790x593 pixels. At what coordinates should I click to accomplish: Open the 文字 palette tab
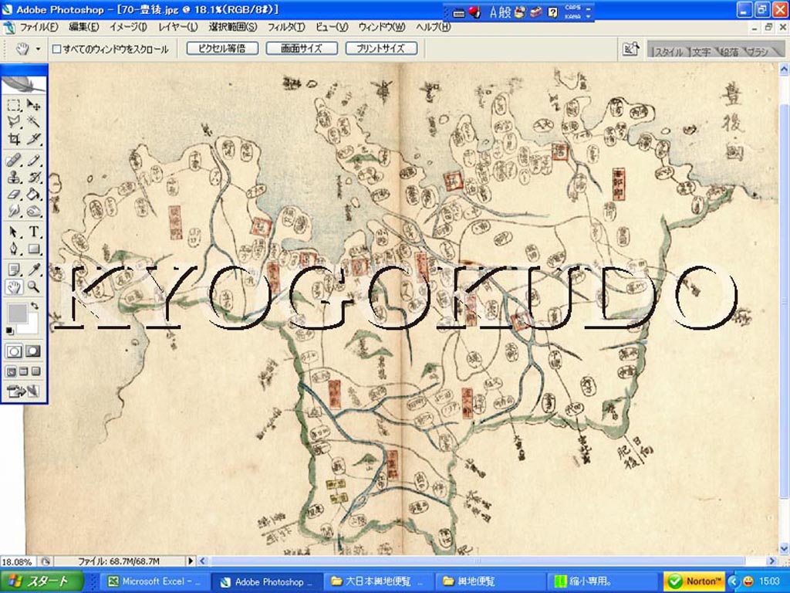pyautogui.click(x=701, y=52)
